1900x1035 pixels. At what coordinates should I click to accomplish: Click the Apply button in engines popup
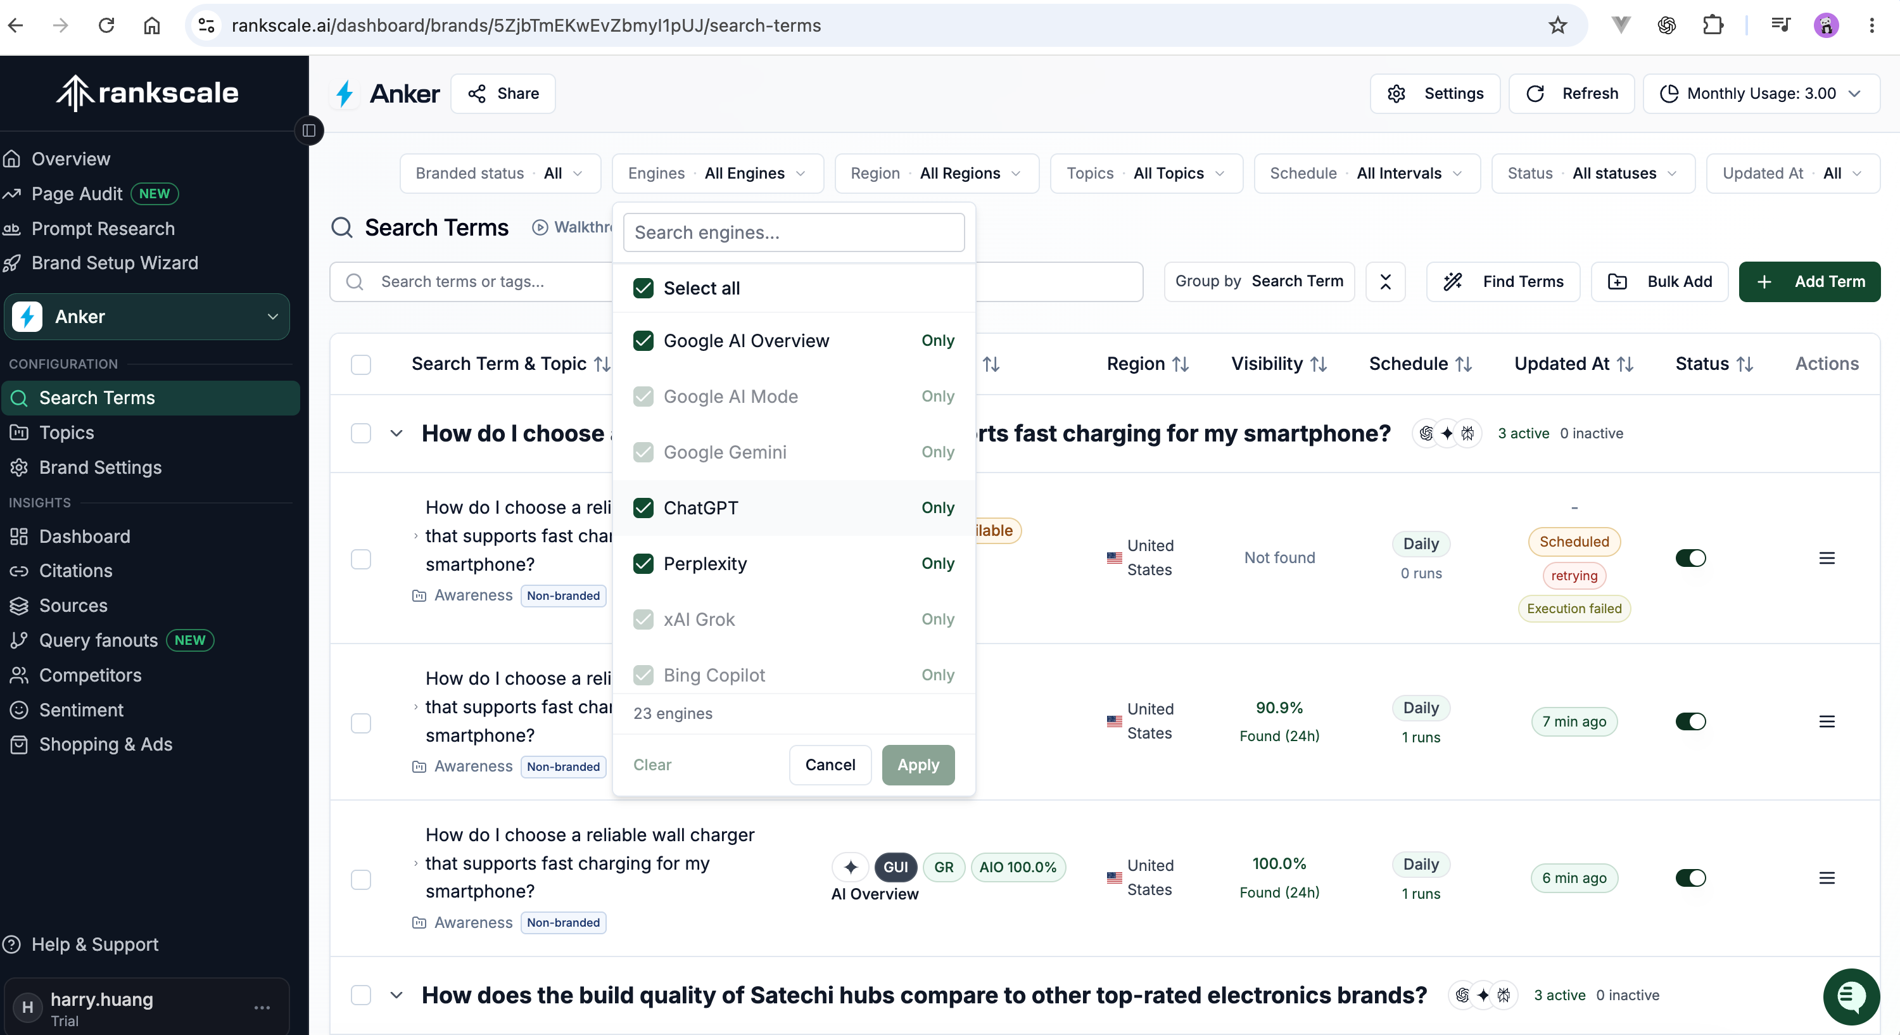[918, 765]
